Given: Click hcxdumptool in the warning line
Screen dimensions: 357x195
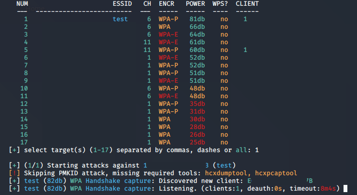Looking at the screenshot, I should [x=226, y=173].
